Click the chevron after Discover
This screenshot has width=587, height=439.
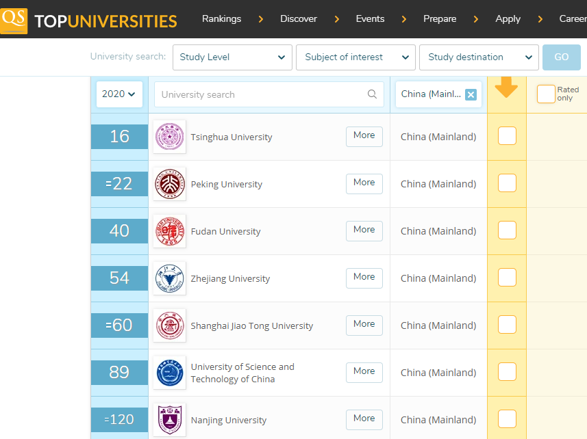(337, 19)
